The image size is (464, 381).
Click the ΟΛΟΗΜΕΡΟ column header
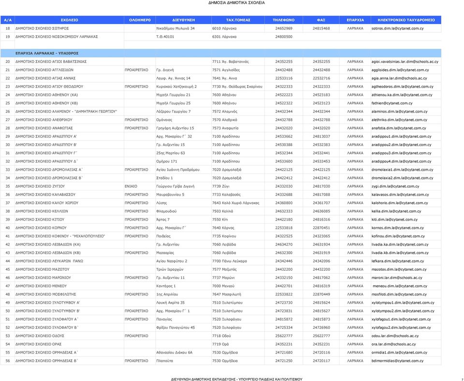click(x=140, y=20)
